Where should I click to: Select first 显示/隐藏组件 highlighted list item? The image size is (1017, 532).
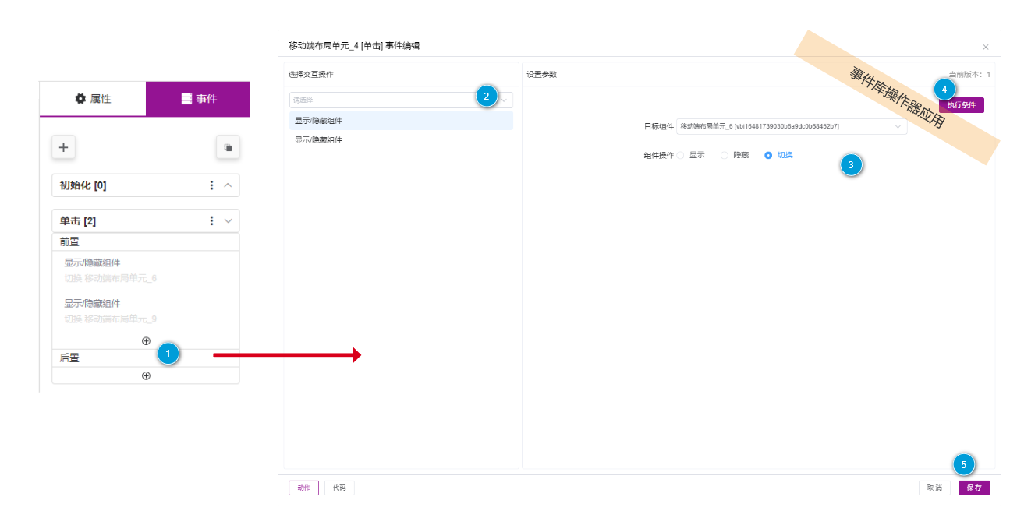(x=401, y=121)
